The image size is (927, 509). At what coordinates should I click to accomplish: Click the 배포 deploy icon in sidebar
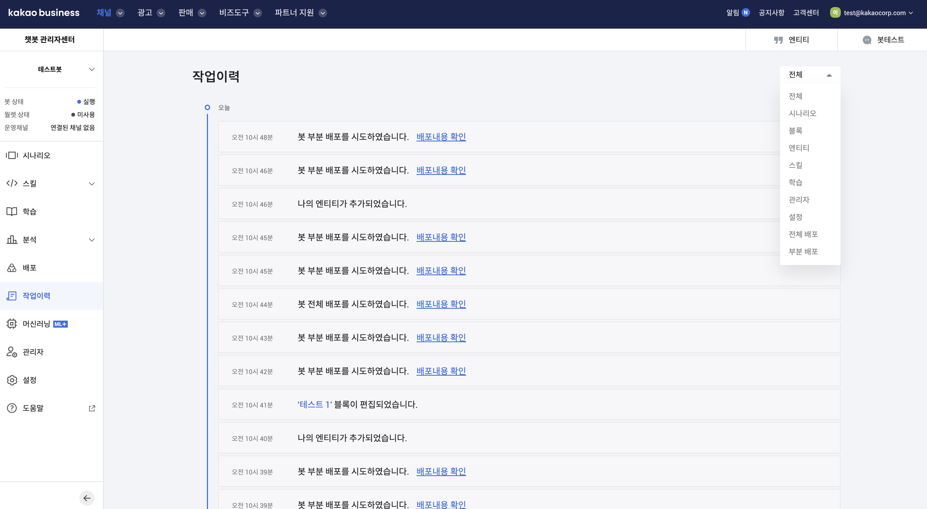tap(12, 268)
